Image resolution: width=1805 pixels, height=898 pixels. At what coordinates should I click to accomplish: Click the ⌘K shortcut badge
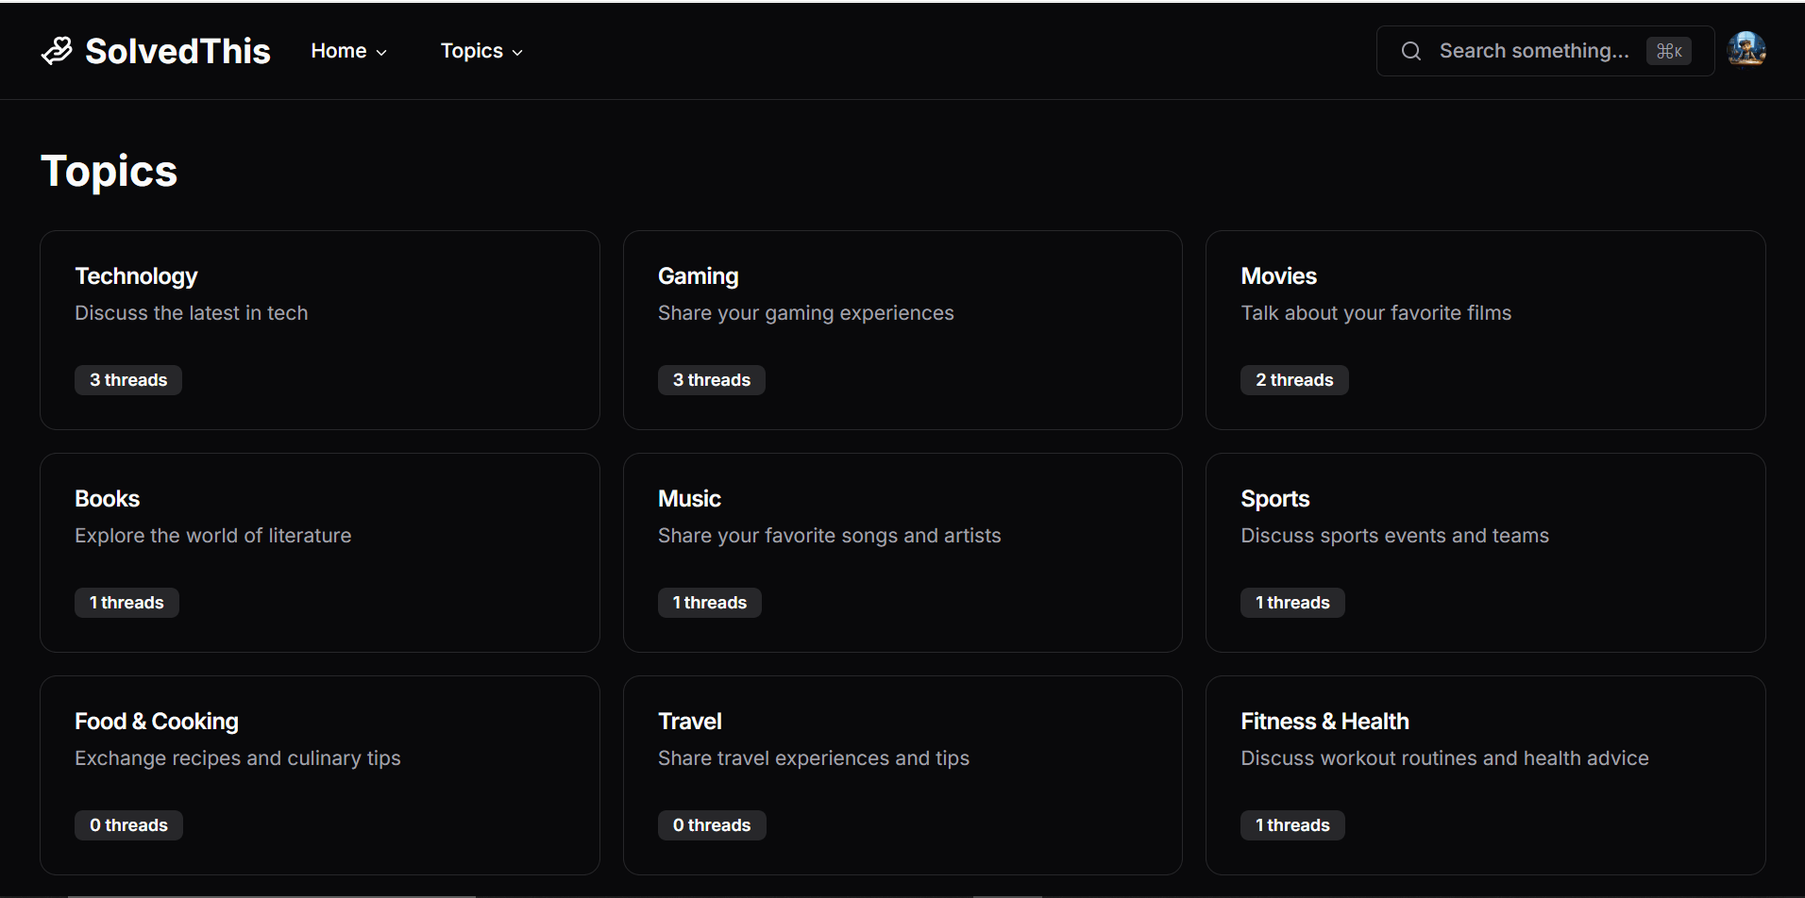click(x=1668, y=51)
